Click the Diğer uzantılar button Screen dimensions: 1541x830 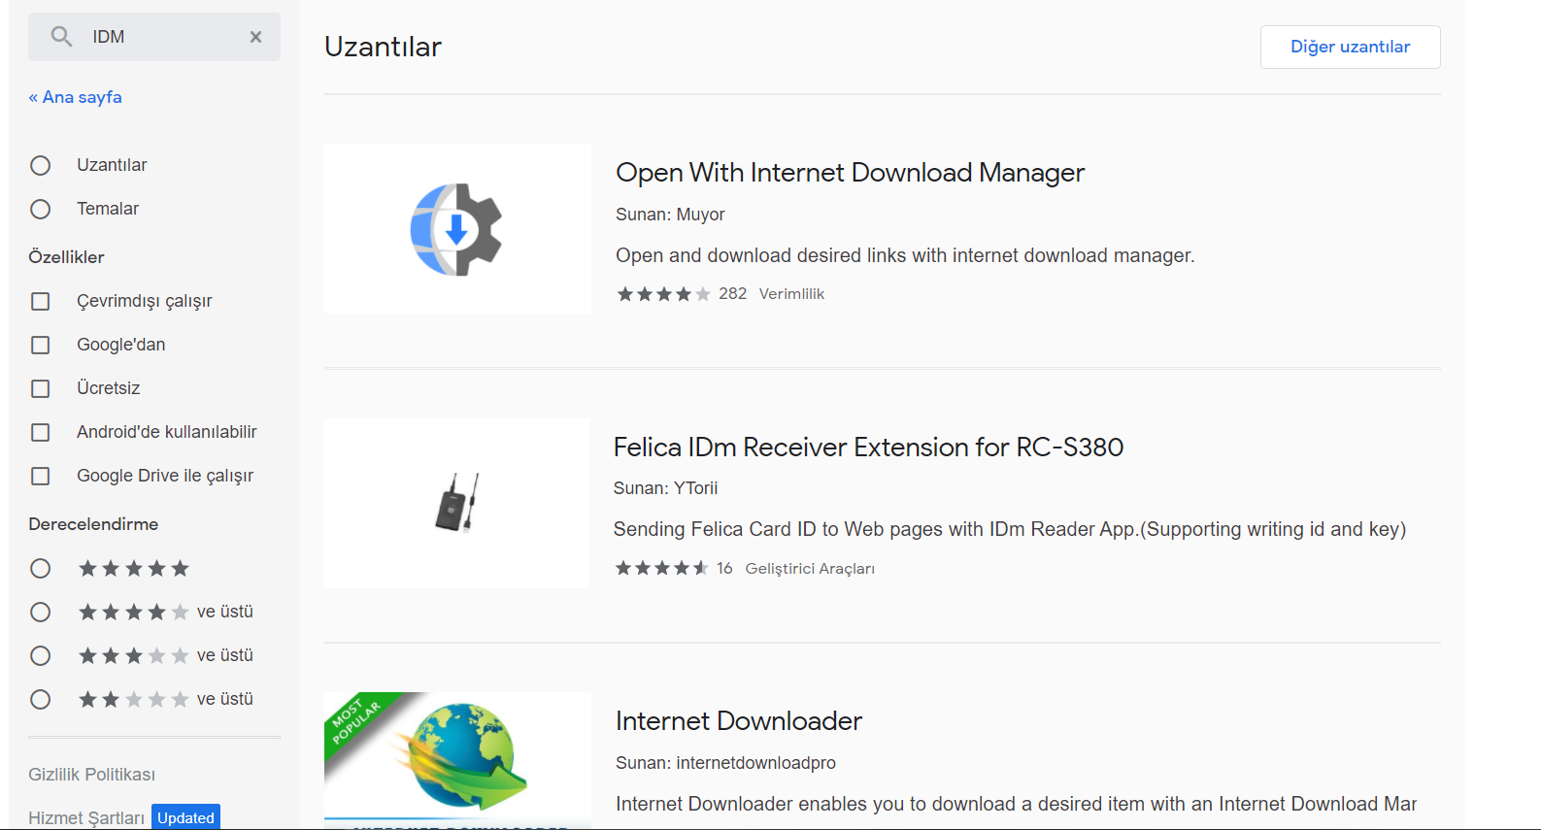click(x=1350, y=47)
